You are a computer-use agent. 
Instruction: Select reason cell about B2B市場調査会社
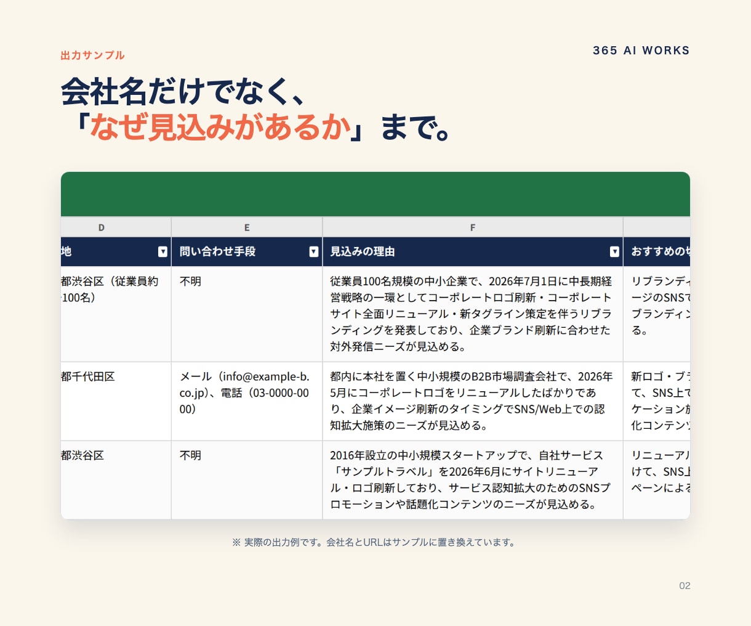click(x=473, y=401)
